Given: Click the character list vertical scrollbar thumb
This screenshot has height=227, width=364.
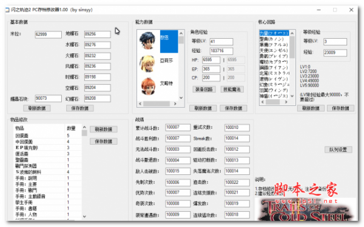Looking at the screenshot, I should click(181, 40).
